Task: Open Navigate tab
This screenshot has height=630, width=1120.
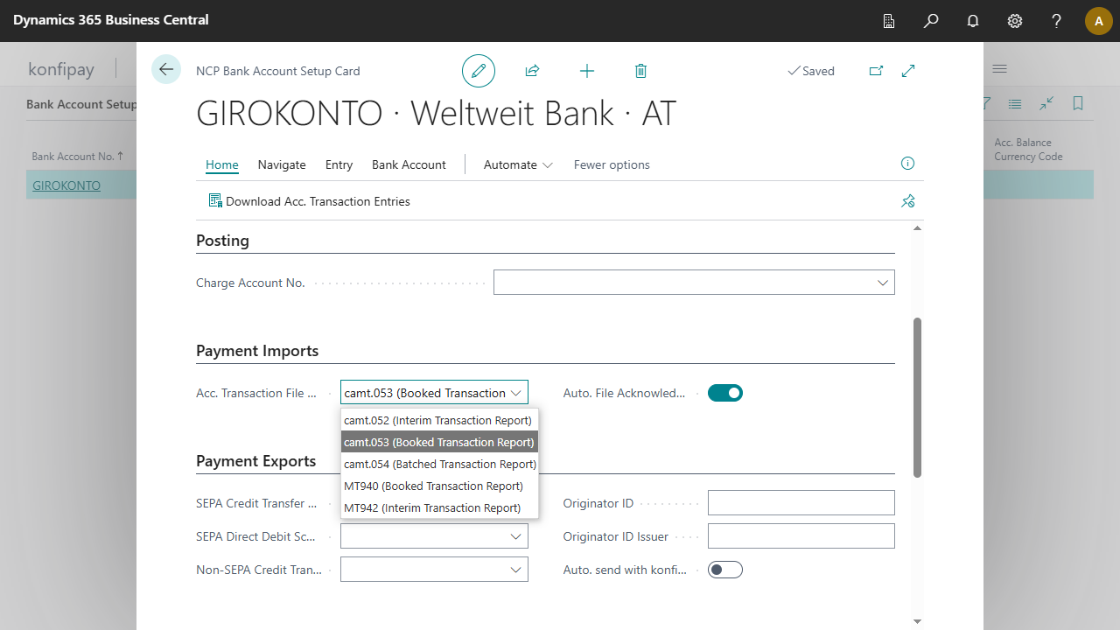Action: click(x=282, y=164)
